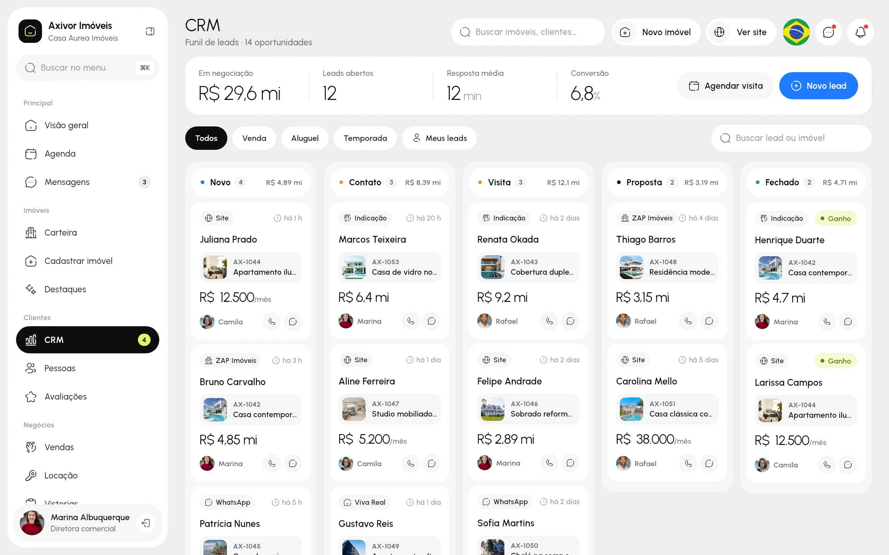This screenshot has width=889, height=555.
Task: Focus the Buscar no menu field
Action: [x=87, y=68]
